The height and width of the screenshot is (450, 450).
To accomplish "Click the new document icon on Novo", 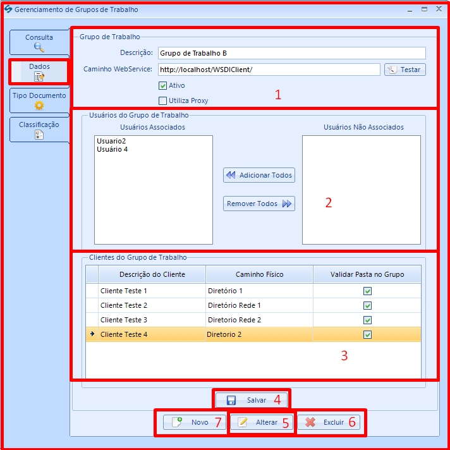I will 178,422.
